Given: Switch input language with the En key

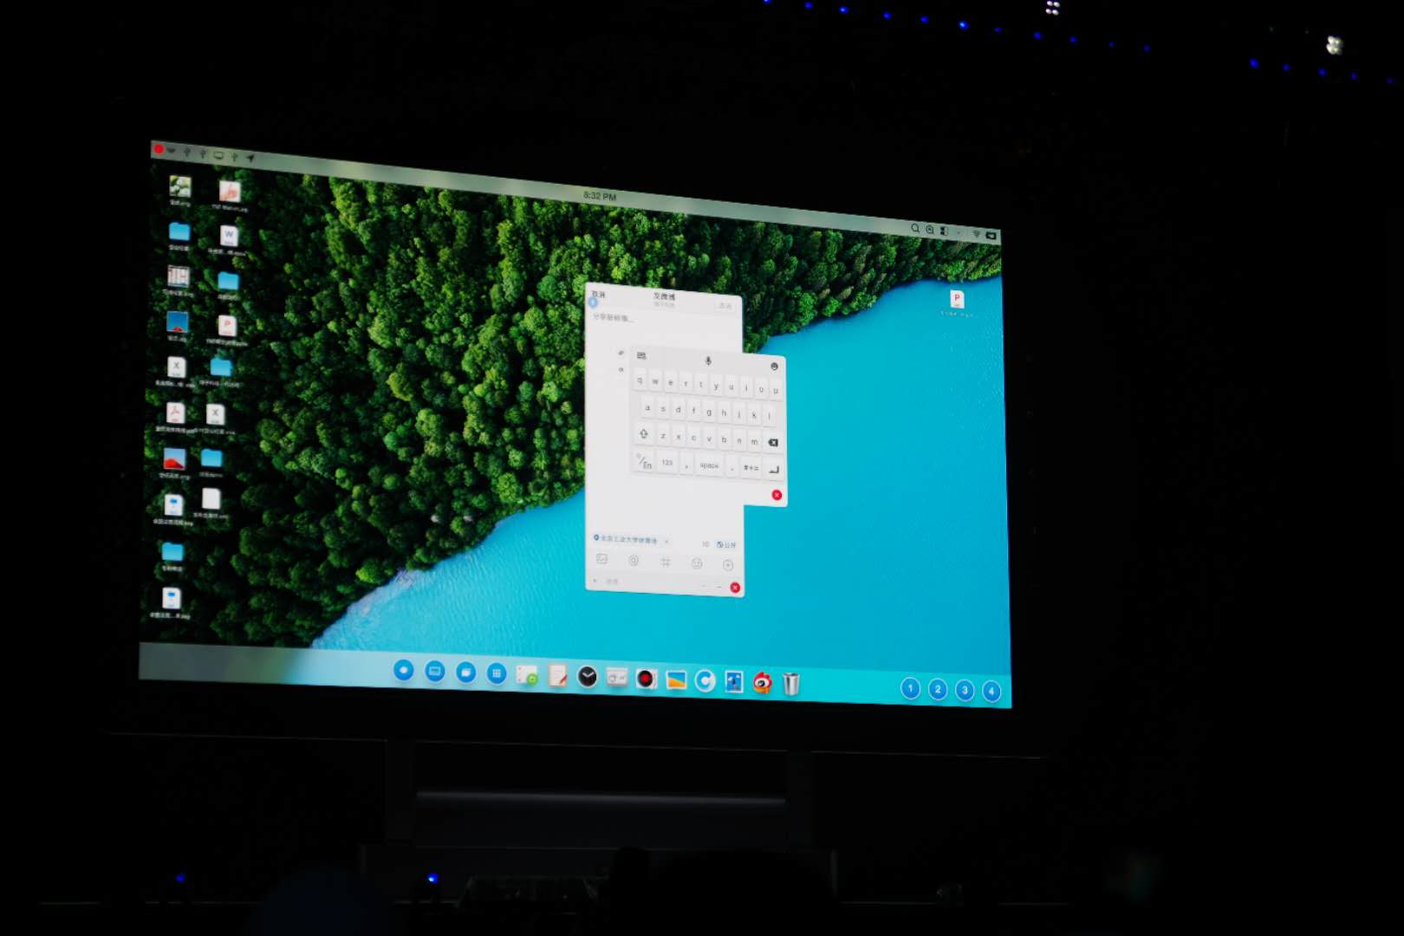Looking at the screenshot, I should pos(645,462).
